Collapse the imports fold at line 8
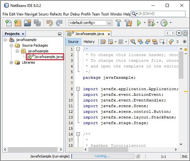Screen dimensions: 190x161 click(78, 89)
